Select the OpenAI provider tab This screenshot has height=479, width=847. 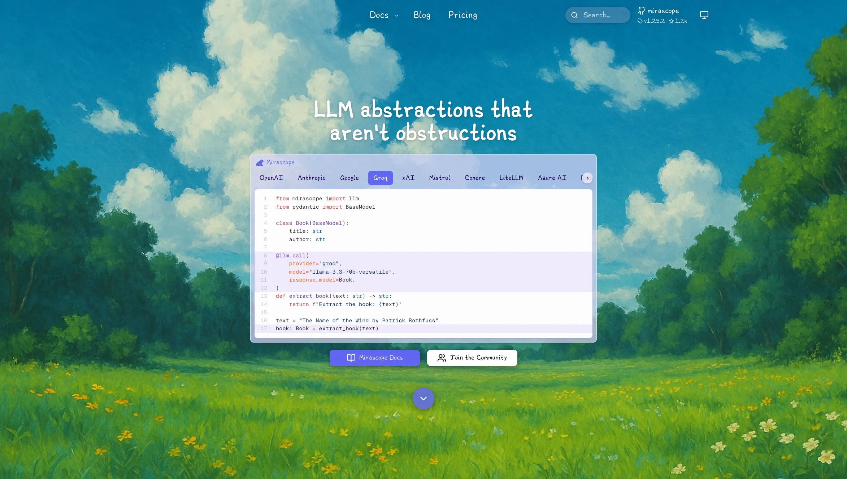coord(271,178)
